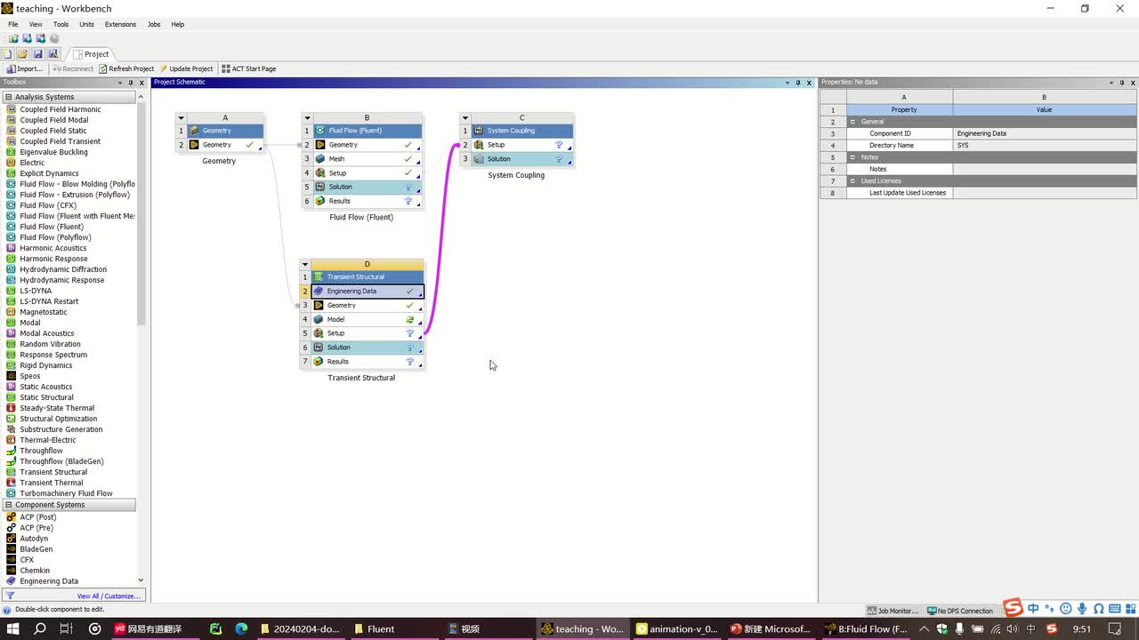Viewport: 1139px width, 640px height.
Task: Open the View menu
Action: coord(36,24)
